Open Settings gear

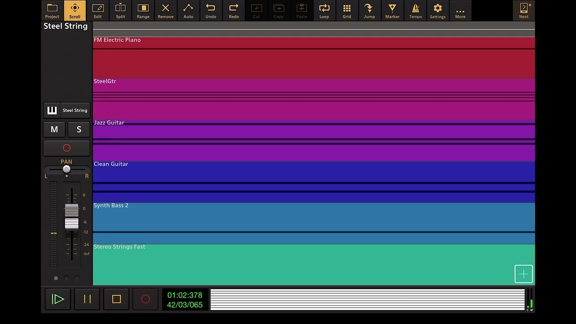point(437,11)
